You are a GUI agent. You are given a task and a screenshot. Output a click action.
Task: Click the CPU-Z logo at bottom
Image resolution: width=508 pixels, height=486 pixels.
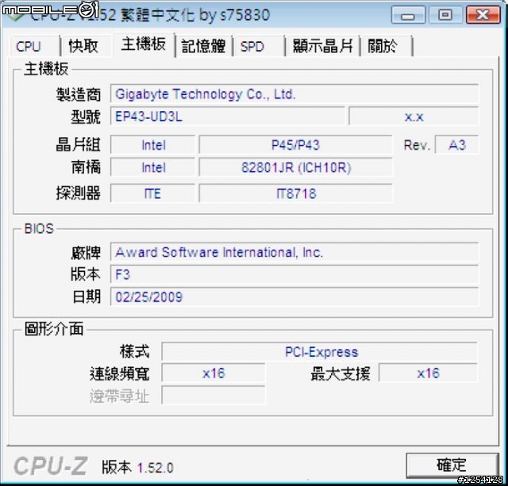tap(51, 466)
